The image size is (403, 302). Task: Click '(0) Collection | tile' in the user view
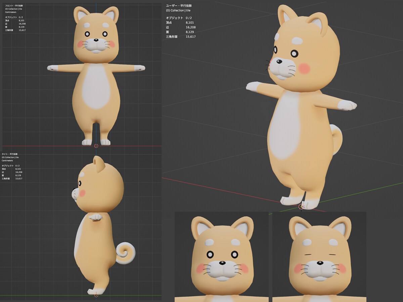178,10
